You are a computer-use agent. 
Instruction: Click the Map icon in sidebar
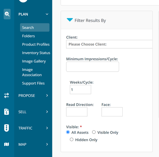[x=6, y=144]
